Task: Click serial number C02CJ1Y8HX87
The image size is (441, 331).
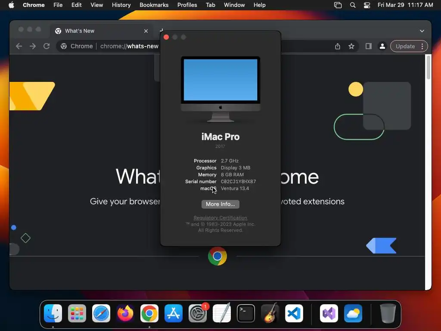Action: point(238,181)
